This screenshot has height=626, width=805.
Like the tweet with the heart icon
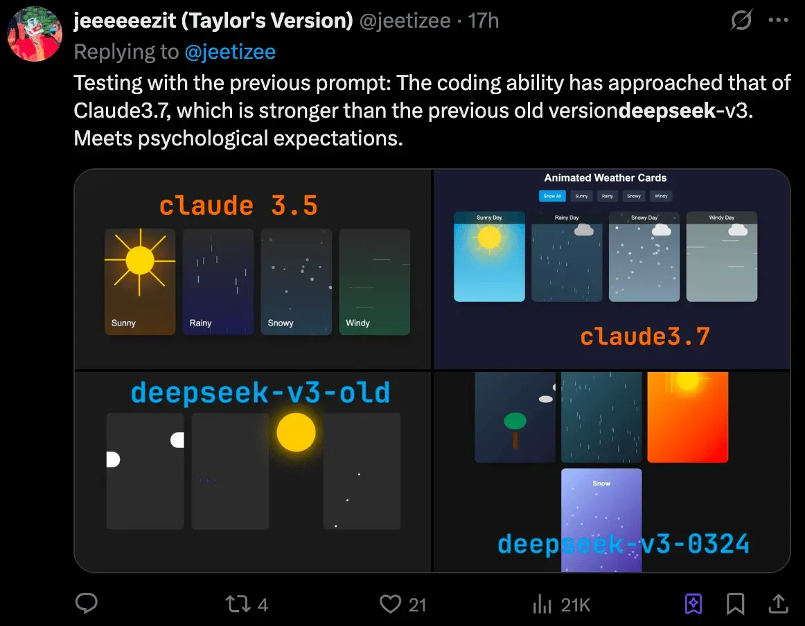pyautogui.click(x=391, y=605)
